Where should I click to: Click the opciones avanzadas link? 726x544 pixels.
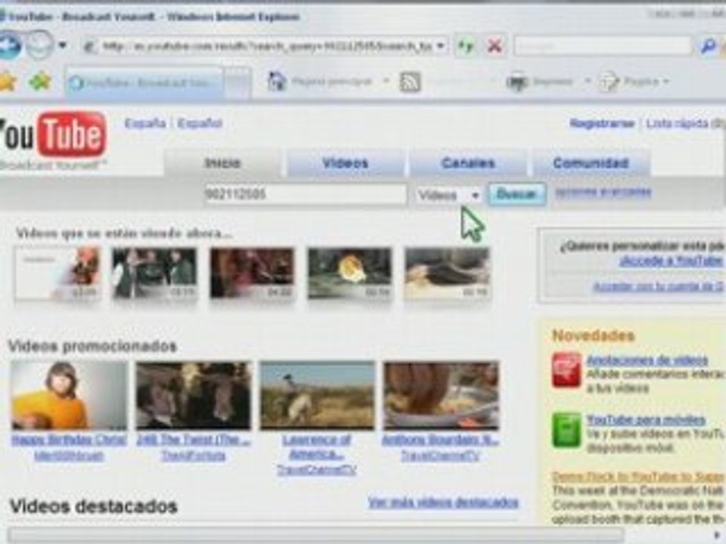point(603,191)
